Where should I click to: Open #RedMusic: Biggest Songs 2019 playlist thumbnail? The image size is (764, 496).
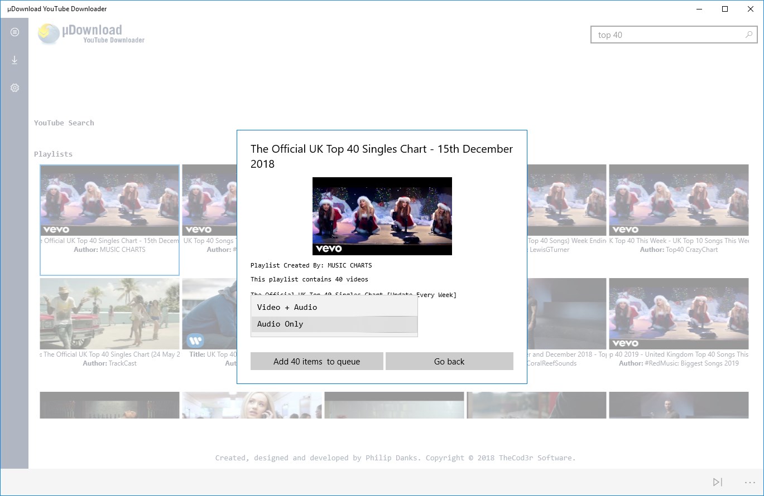click(679, 314)
